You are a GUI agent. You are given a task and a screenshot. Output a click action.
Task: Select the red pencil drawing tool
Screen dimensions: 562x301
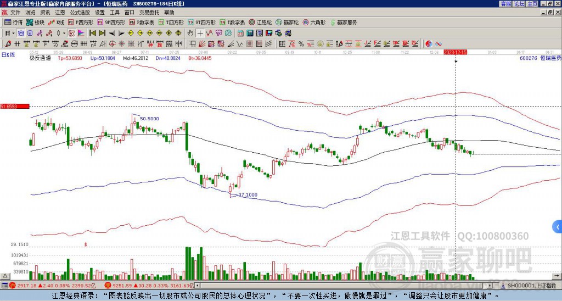point(8,44)
